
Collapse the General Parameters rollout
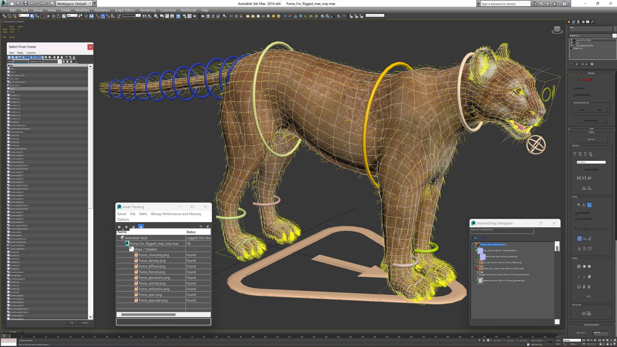591,325
